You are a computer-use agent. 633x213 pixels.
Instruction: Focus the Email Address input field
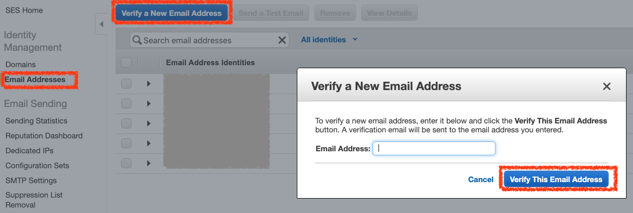click(434, 148)
